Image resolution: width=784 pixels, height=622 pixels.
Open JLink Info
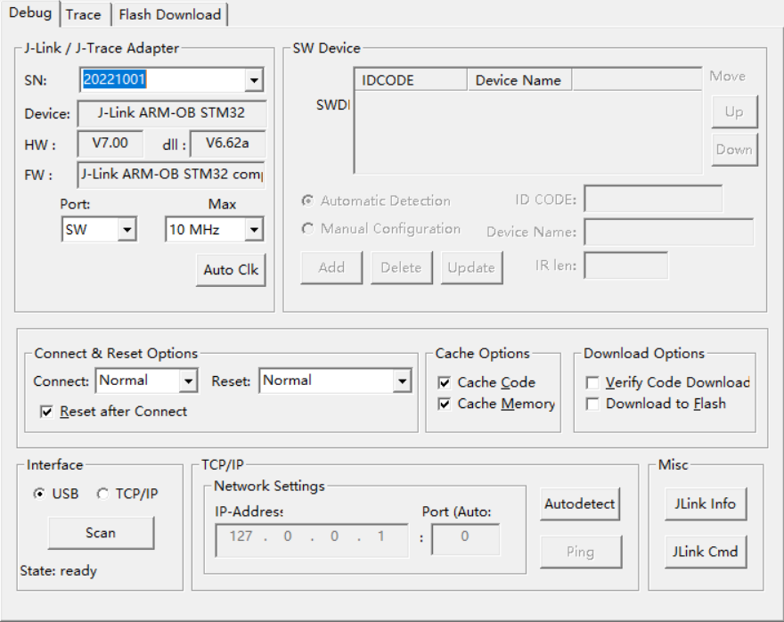[x=706, y=504]
